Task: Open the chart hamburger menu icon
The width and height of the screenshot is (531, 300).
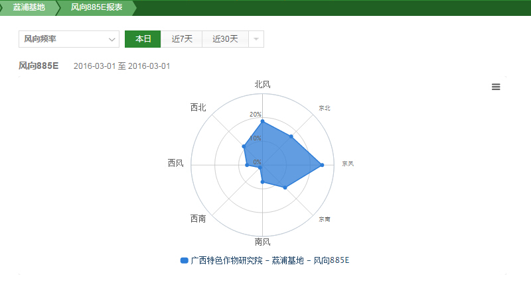Action: coord(496,87)
